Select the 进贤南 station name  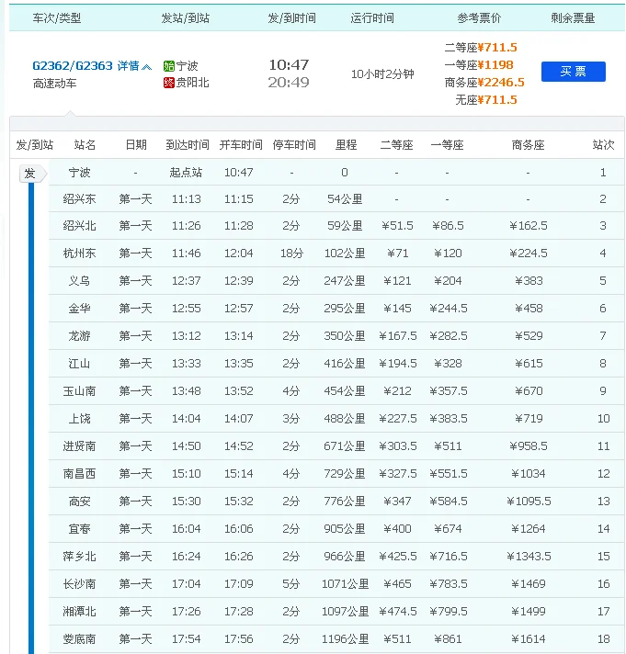pyautogui.click(x=79, y=445)
